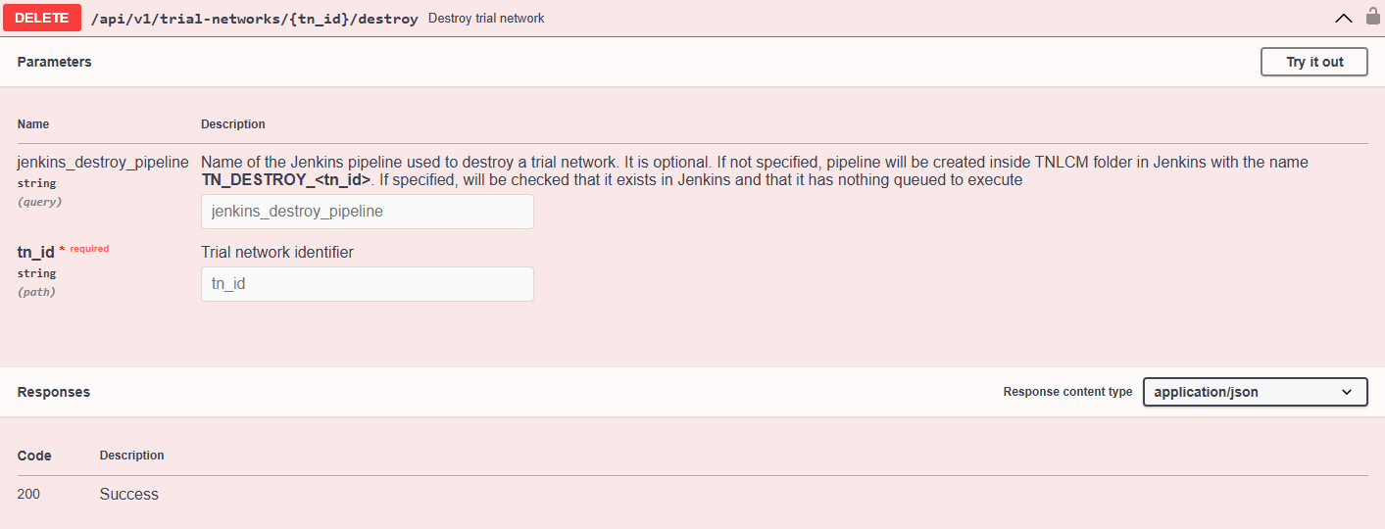
Task: Click the Try it out button
Action: click(x=1314, y=62)
